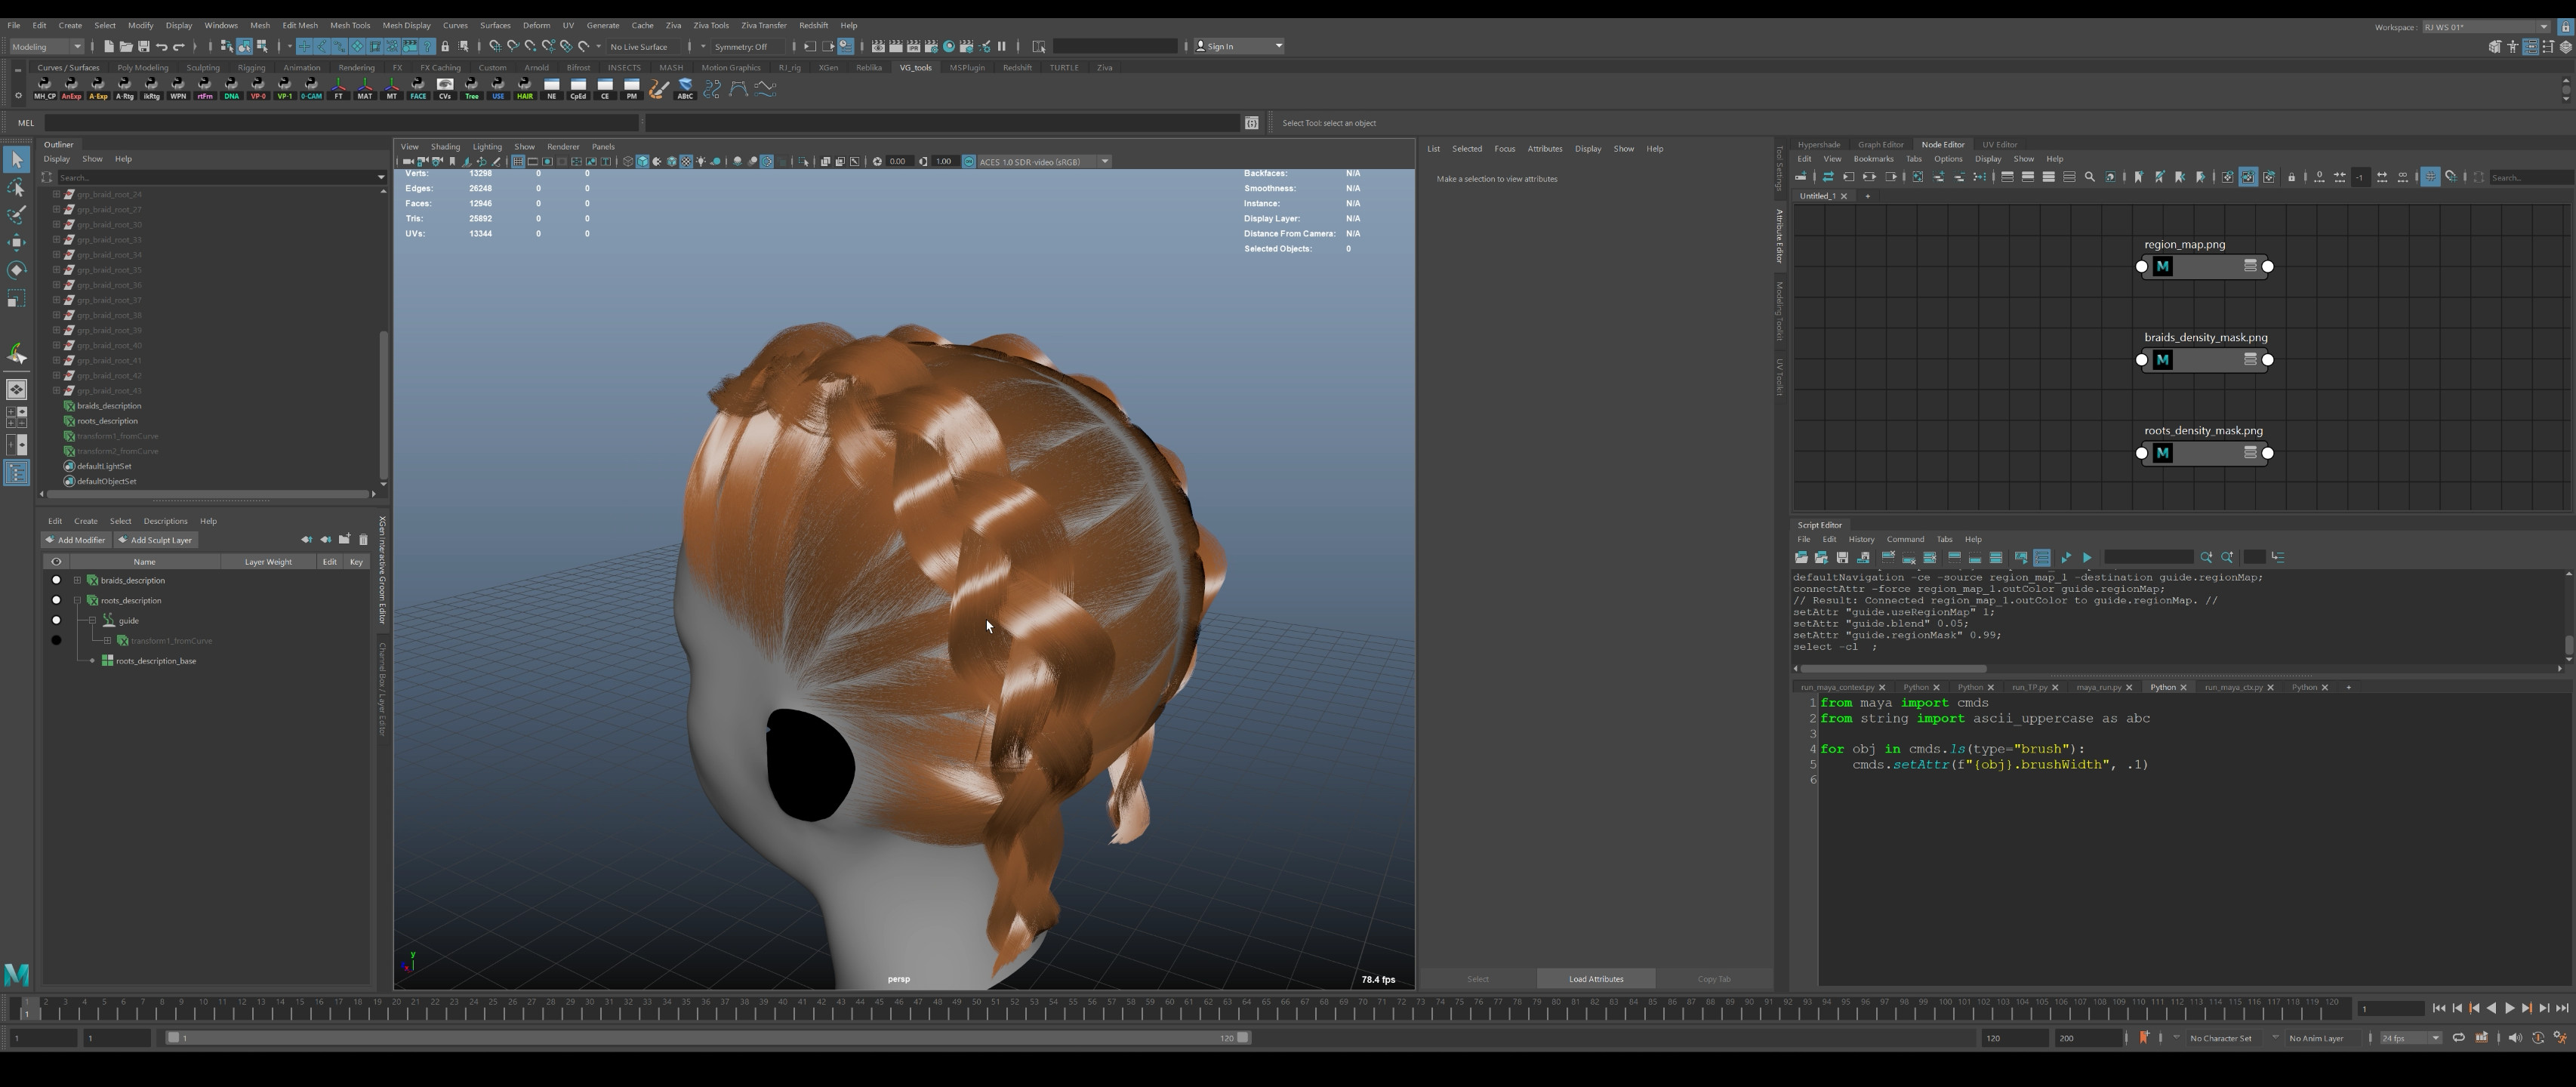Expand the grp_braid_root_24 item in the Outliner
The height and width of the screenshot is (1087, 2576).
pos(58,194)
